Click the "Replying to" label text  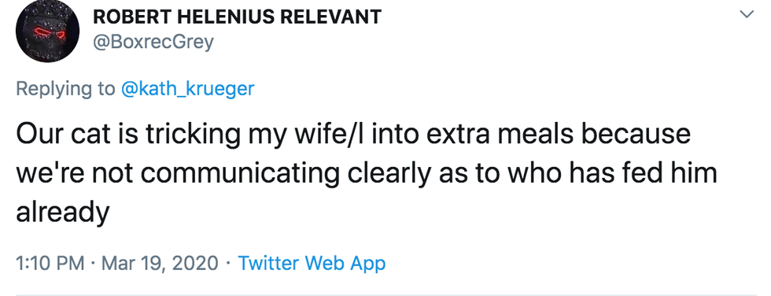coord(66,89)
